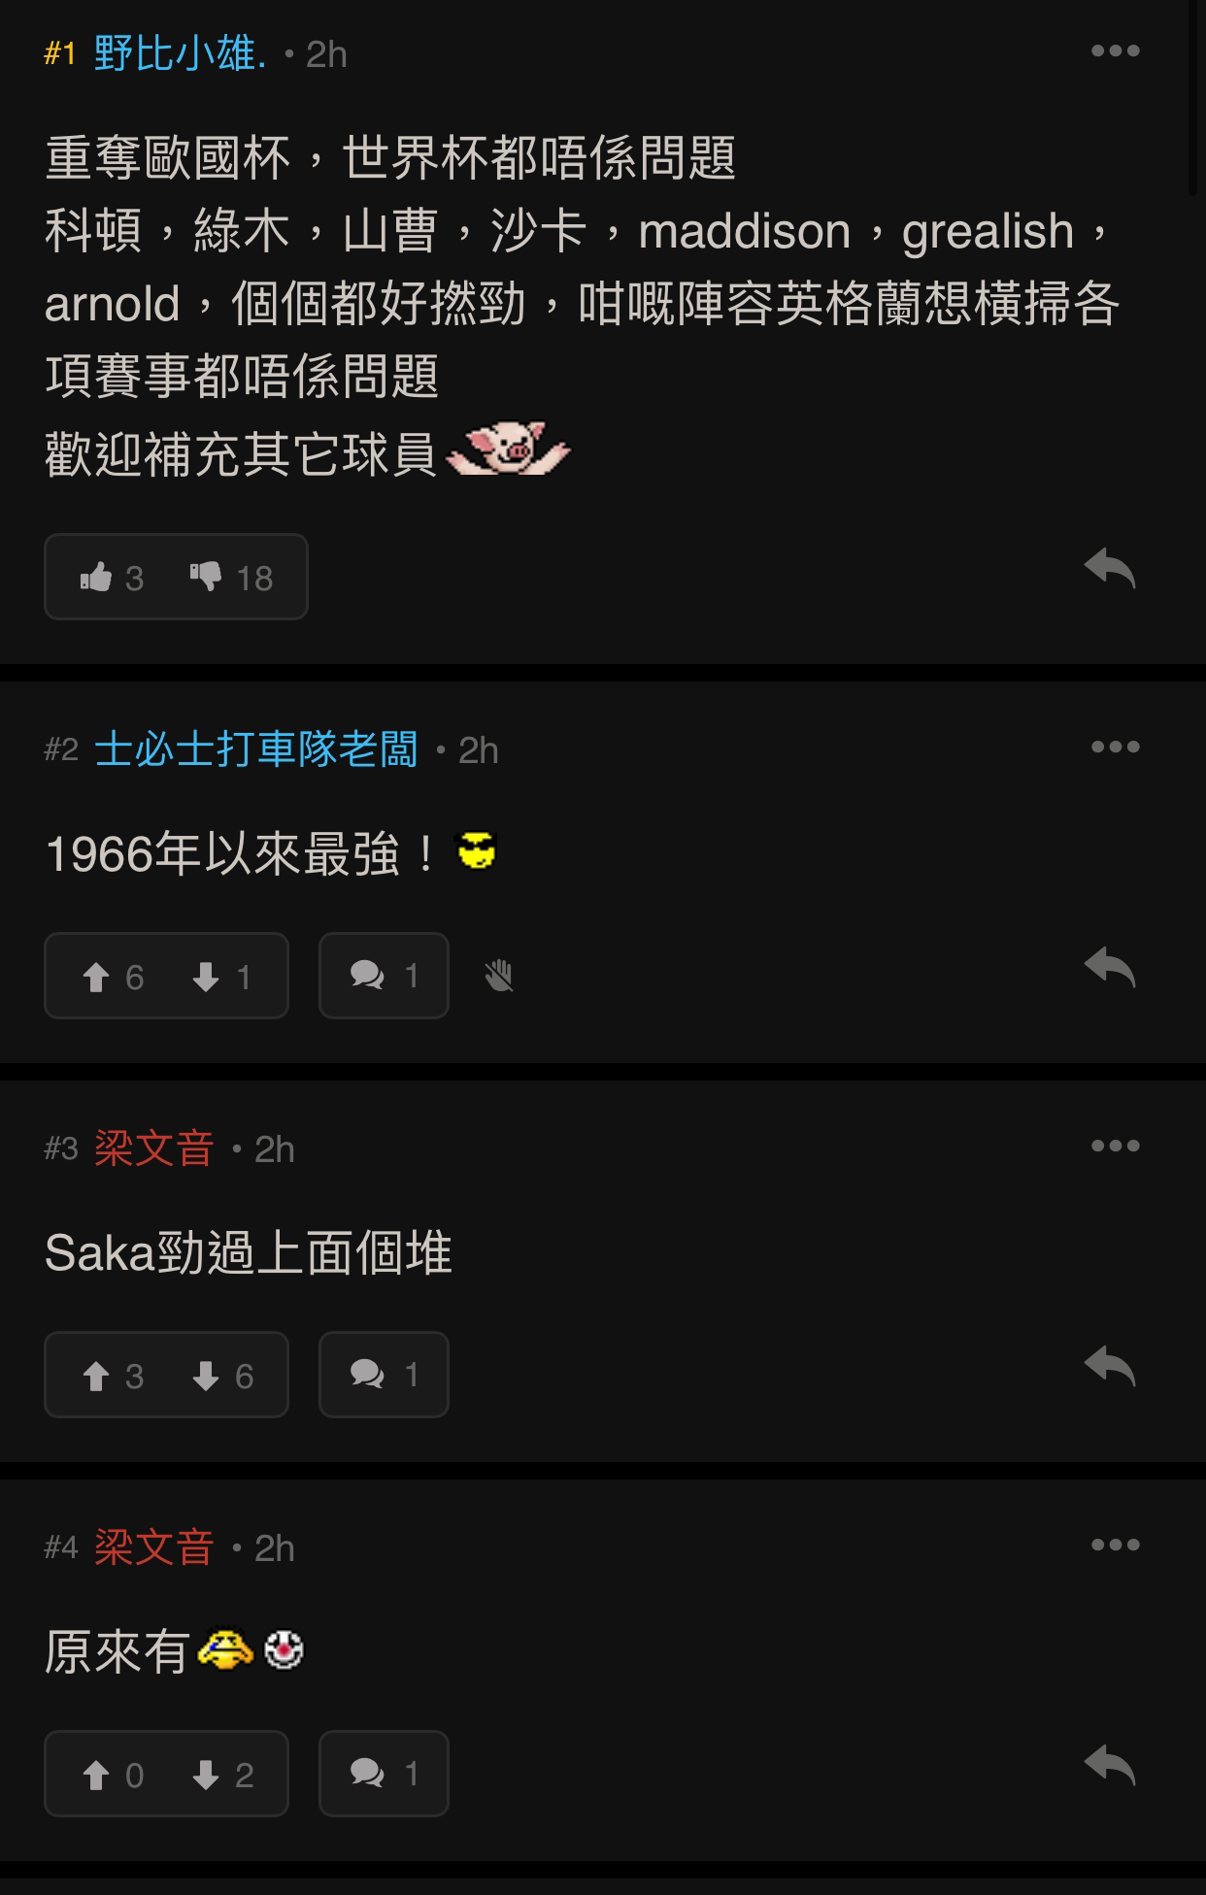Open more options menu for post #3
Viewport: 1206px width, 1895px height.
1115,1146
